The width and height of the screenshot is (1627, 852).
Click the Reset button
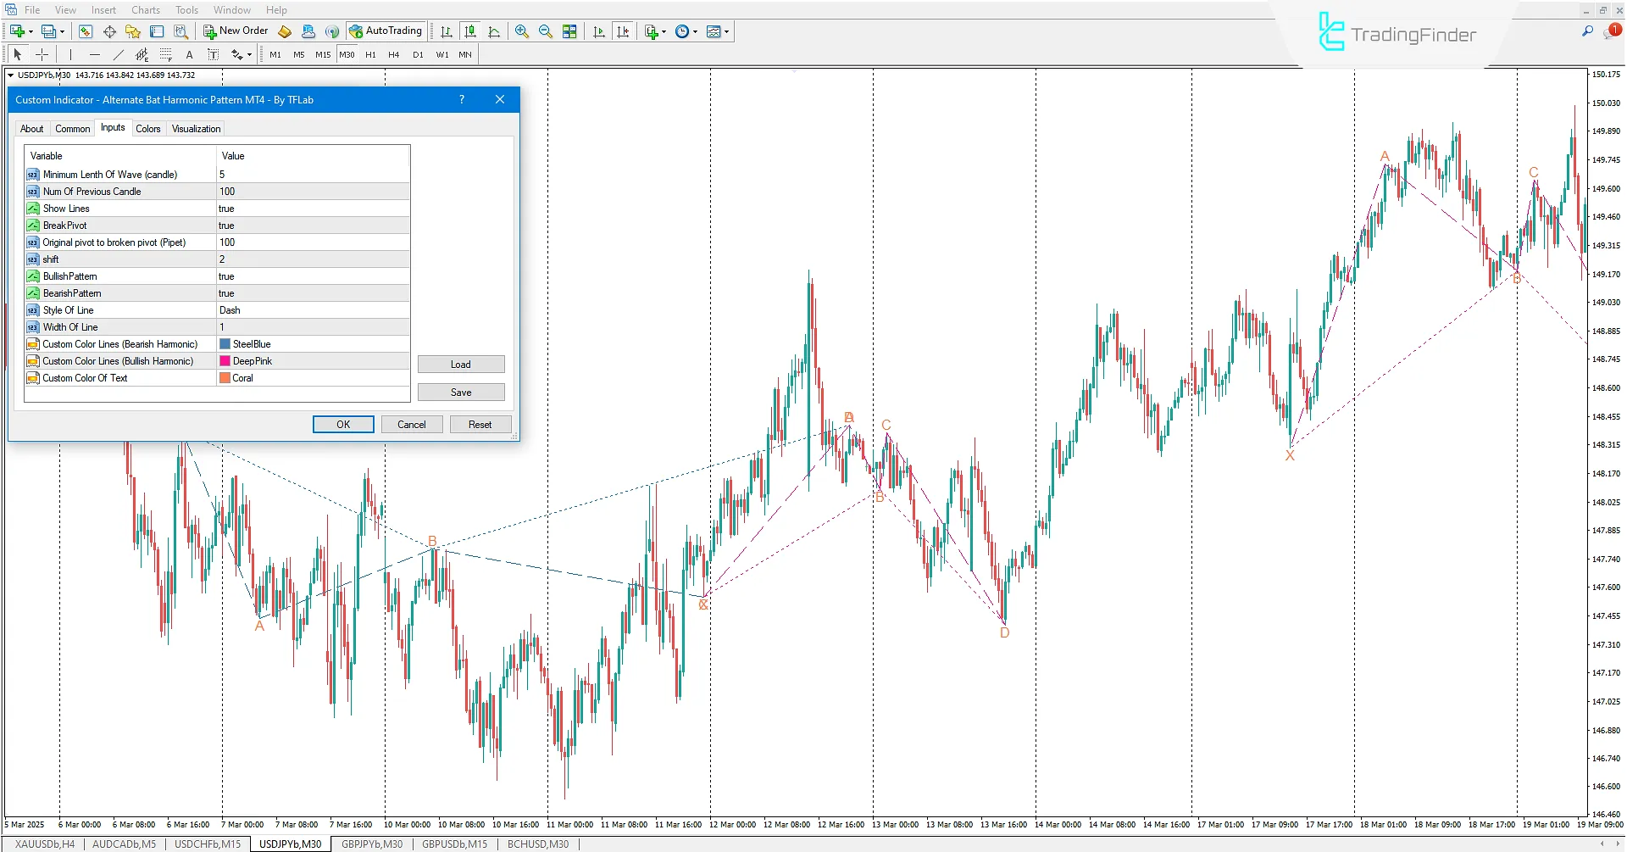[480, 425]
